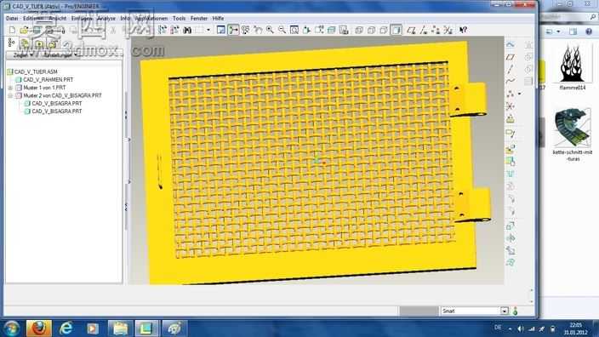Screen dimensions: 599x337
Task: Click the Coordinate System tool icon
Action: (511, 106)
